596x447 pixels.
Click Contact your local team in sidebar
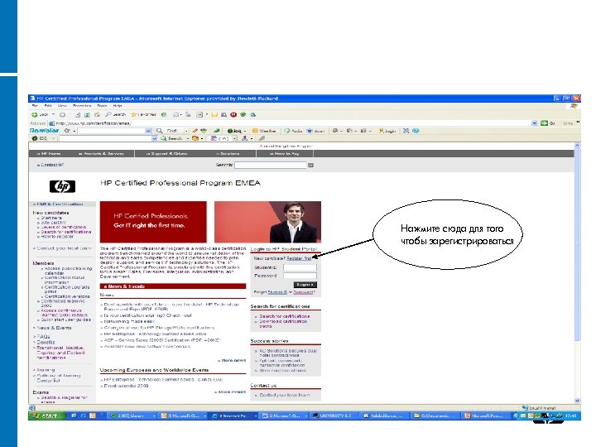coord(63,248)
